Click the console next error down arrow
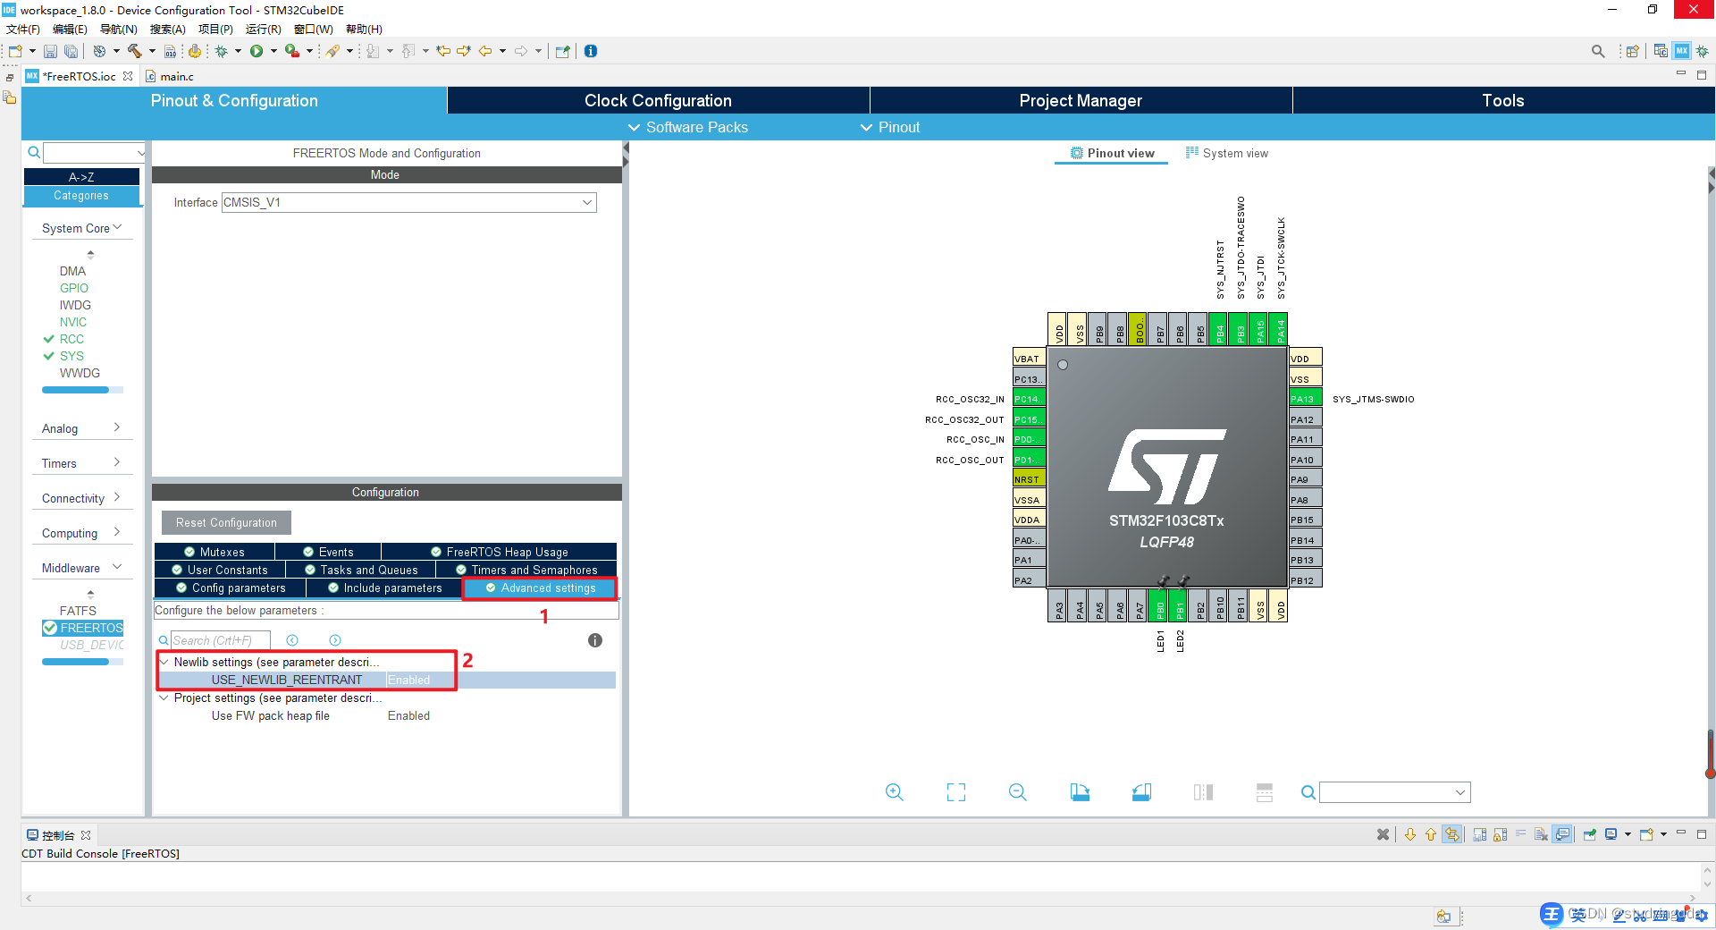Viewport: 1716px width, 930px height. (x=1410, y=834)
